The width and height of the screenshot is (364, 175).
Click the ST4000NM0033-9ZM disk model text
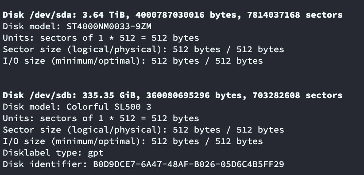point(109,27)
